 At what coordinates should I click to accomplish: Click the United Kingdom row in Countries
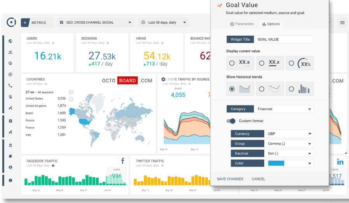45,106
